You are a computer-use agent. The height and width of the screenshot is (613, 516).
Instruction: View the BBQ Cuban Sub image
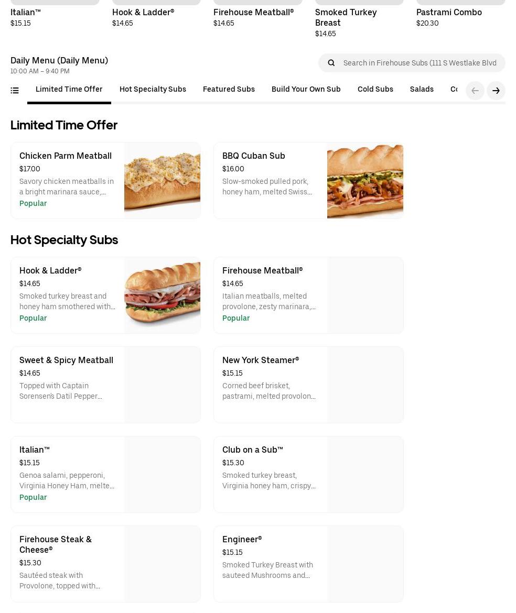click(365, 180)
